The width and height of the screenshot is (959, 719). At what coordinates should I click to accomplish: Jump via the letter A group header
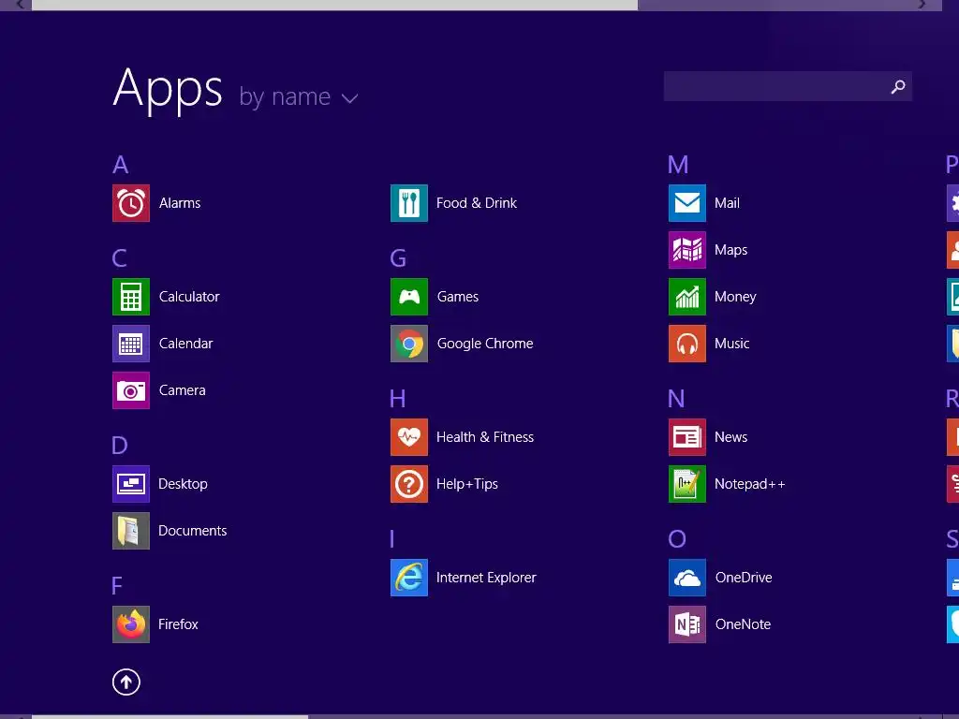[121, 165]
